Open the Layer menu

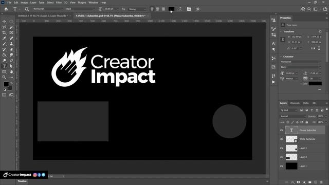click(x=33, y=3)
